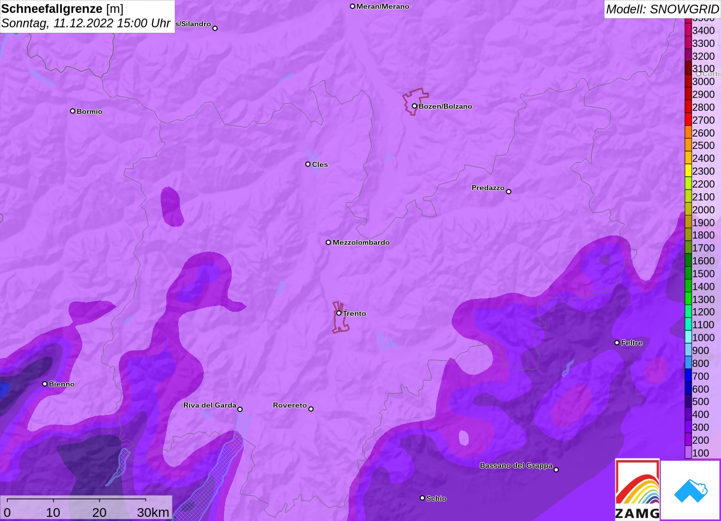Click the Trento label text
Screen dimensions: 721x521
pos(355,313)
